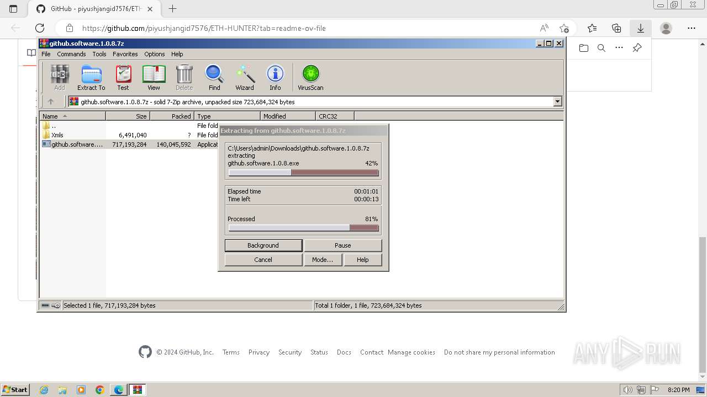
Task: Cancel the extraction
Action: [263, 260]
